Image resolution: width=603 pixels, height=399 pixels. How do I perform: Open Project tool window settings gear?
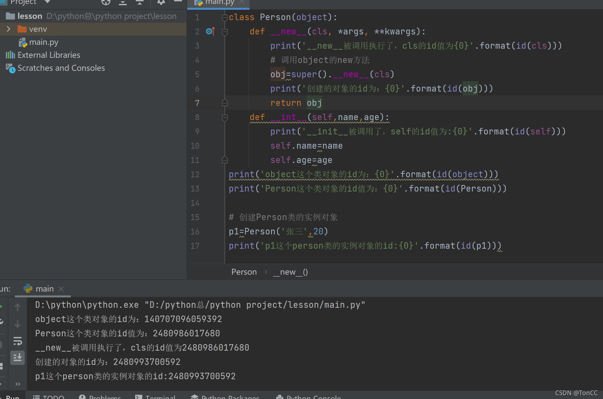pyautogui.click(x=161, y=2)
